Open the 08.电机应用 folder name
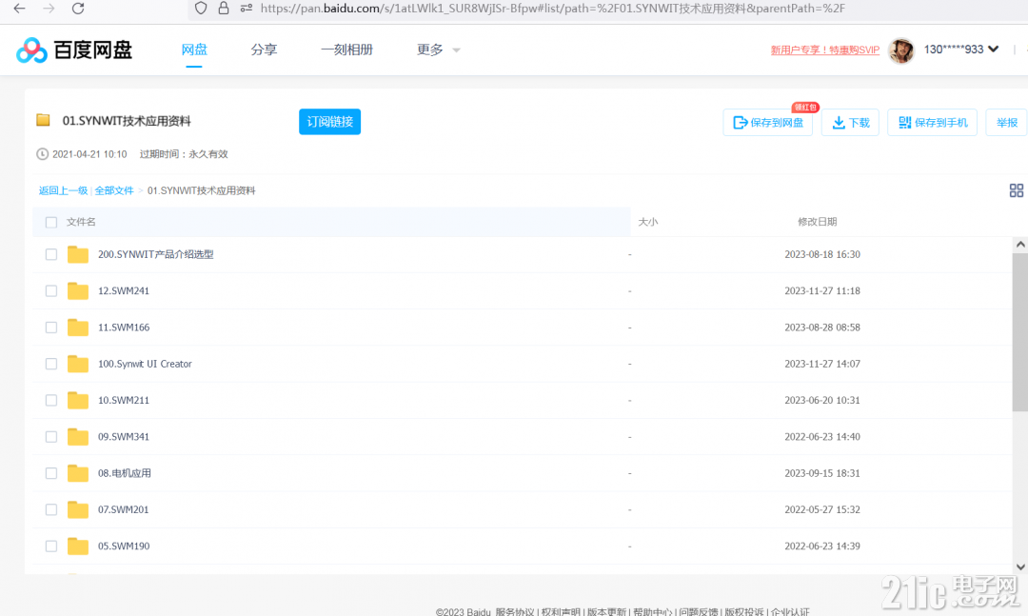This screenshot has width=1028, height=616. pyautogui.click(x=124, y=473)
